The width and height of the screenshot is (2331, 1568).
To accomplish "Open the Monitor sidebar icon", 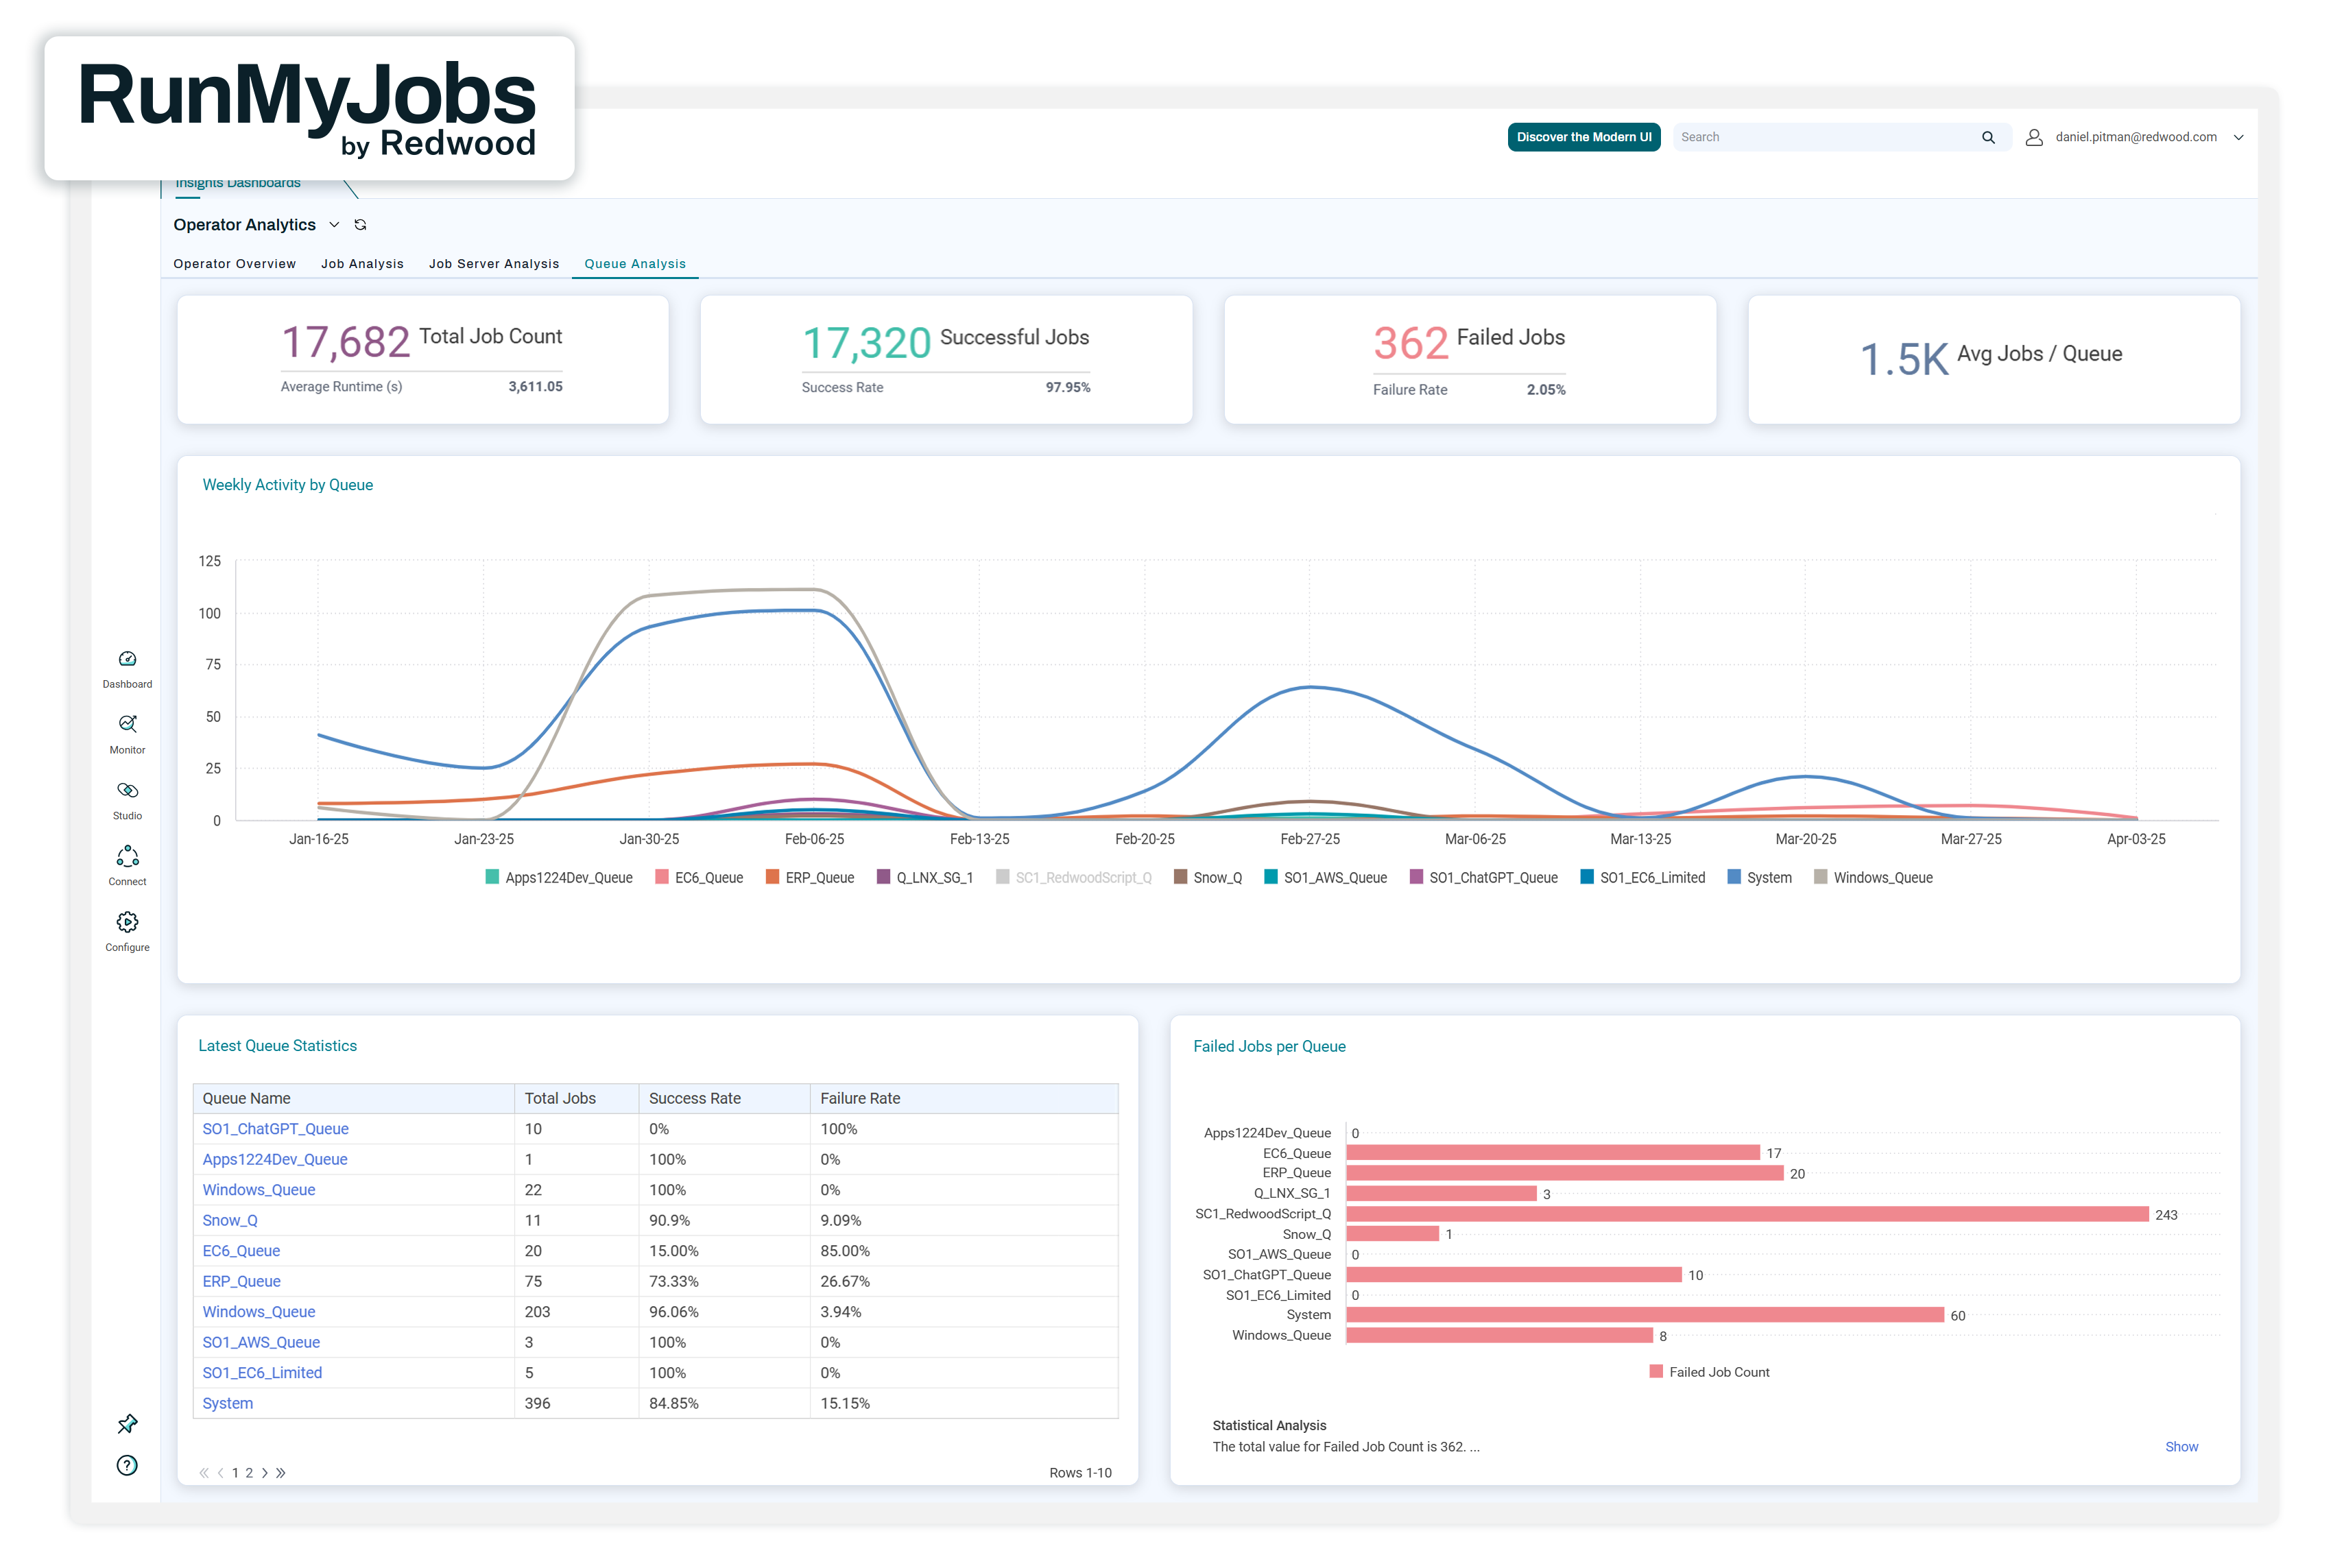I will pyautogui.click(x=127, y=725).
